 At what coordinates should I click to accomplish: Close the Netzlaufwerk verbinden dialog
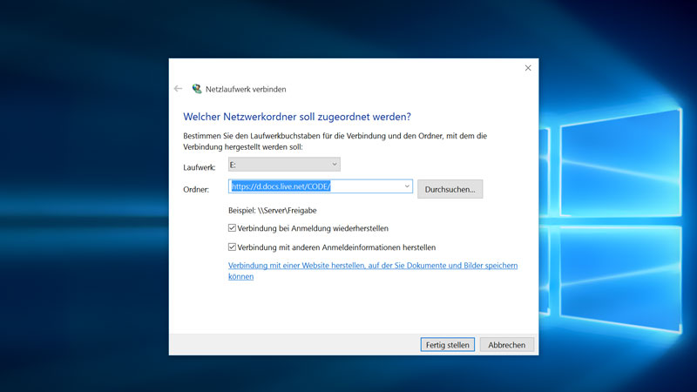click(528, 68)
